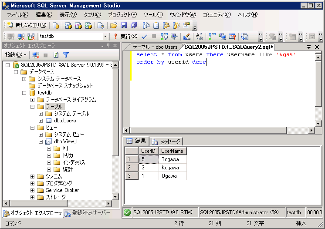Screen dimensions: 325x229
Task: Open Object Explorer window position dropdown
Action: pos(102,46)
